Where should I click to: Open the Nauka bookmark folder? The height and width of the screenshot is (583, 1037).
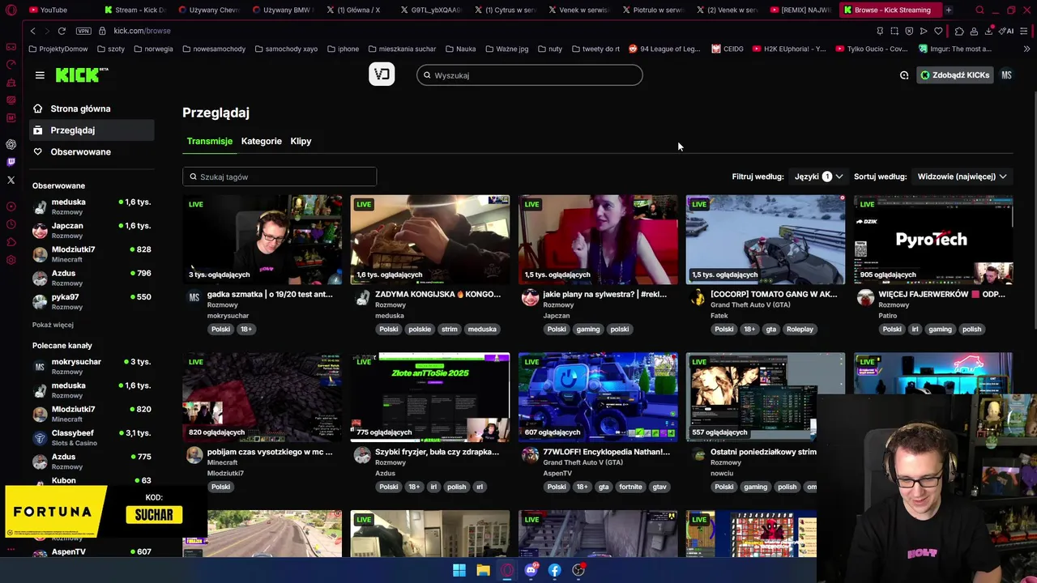pos(460,49)
